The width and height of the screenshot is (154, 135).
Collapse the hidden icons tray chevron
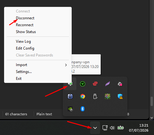(x=95, y=128)
